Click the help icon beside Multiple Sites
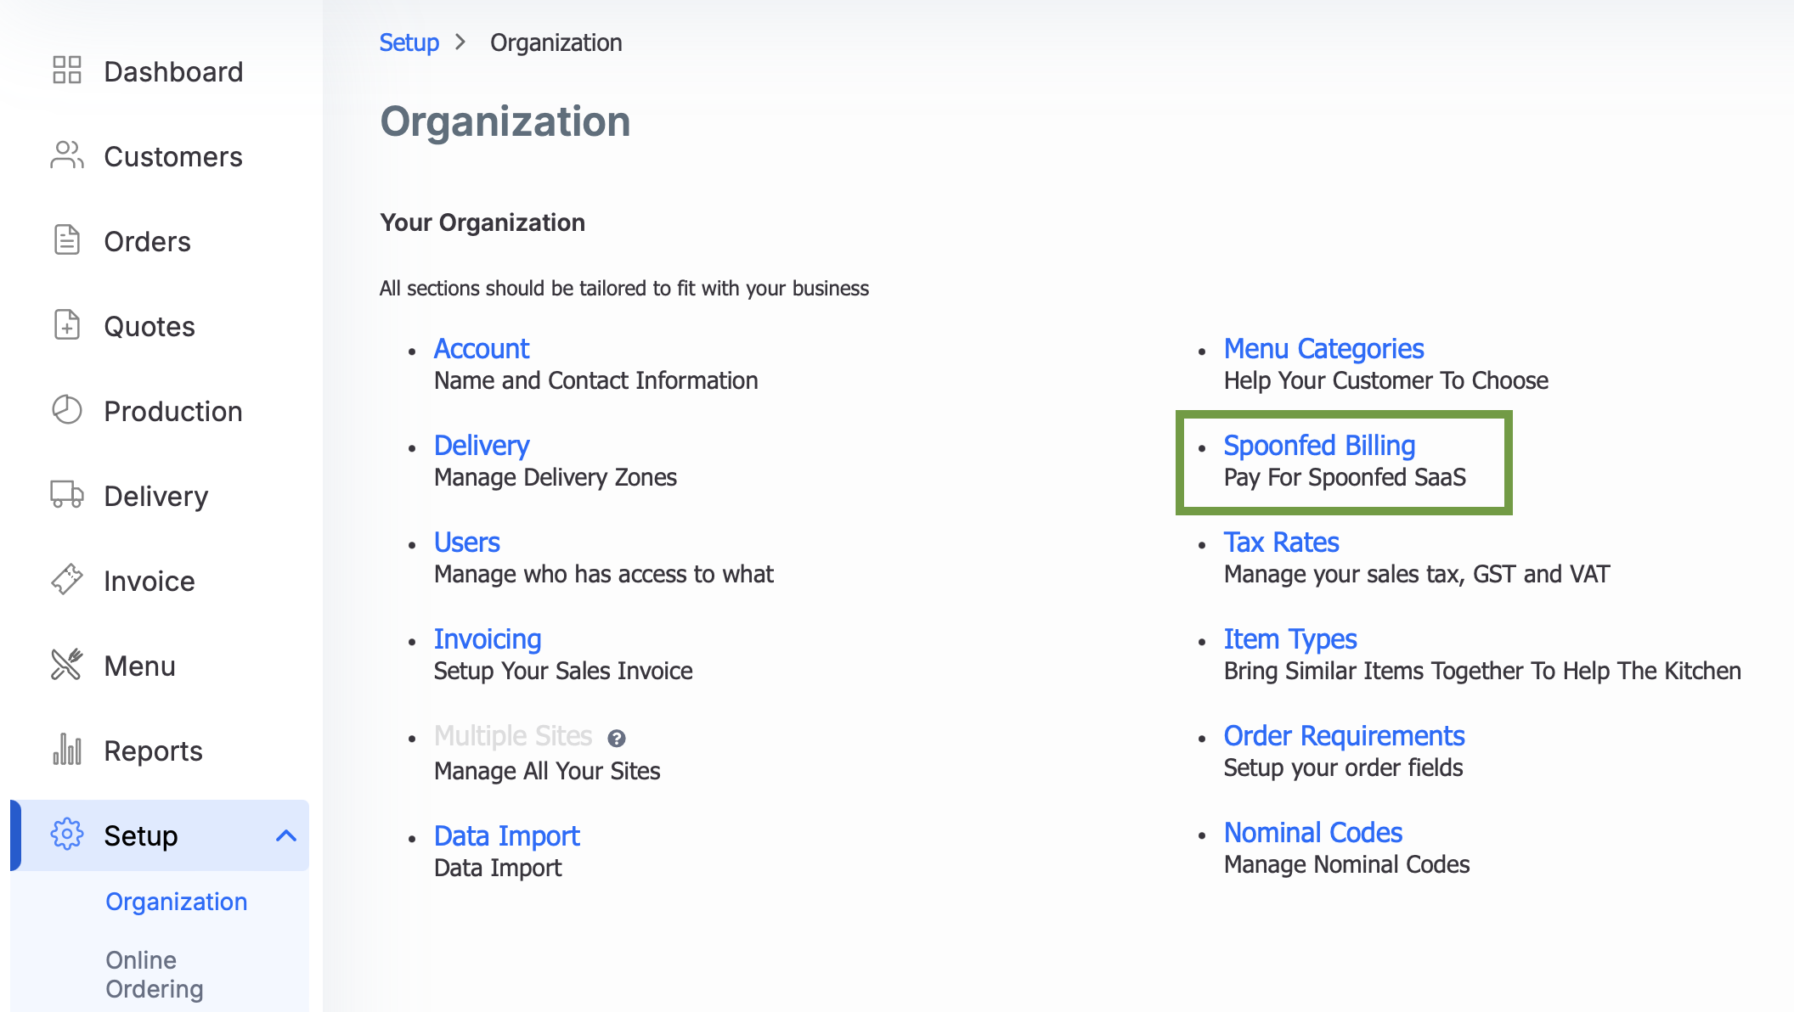 (x=617, y=739)
